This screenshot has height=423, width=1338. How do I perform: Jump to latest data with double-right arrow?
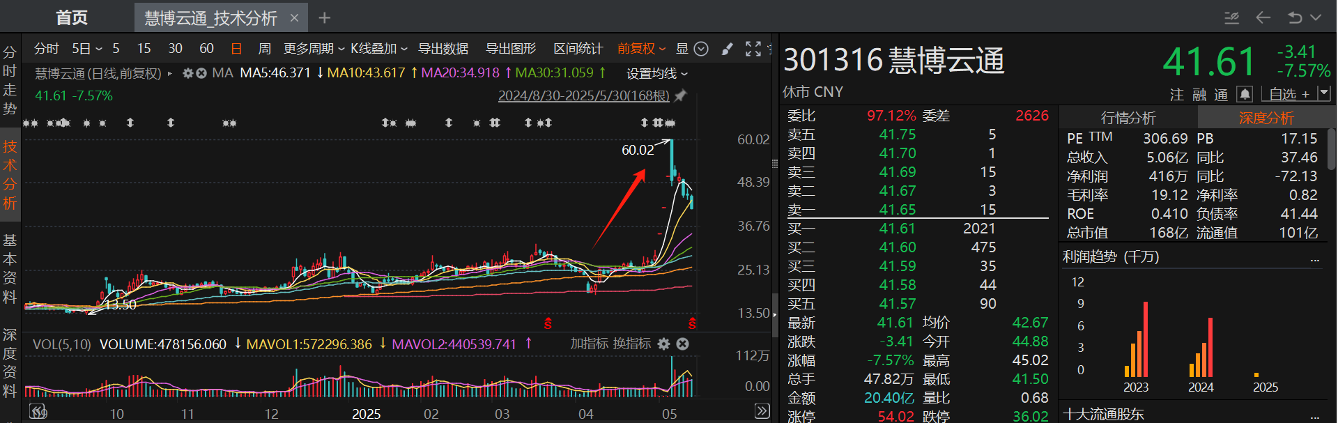tap(762, 411)
